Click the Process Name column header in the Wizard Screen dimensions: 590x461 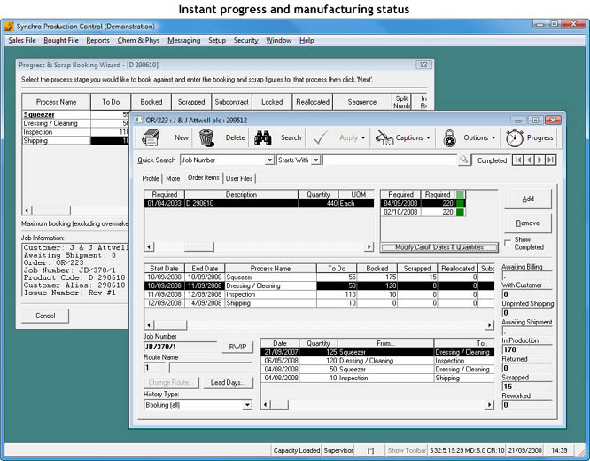pyautogui.click(x=56, y=102)
